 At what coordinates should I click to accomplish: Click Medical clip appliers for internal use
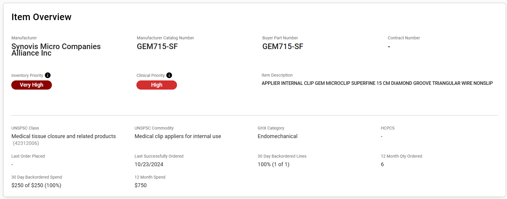178,136
